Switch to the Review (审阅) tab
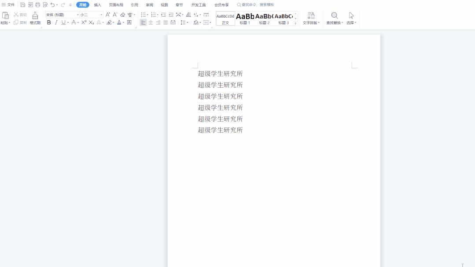The height and width of the screenshot is (267, 475). (x=149, y=5)
